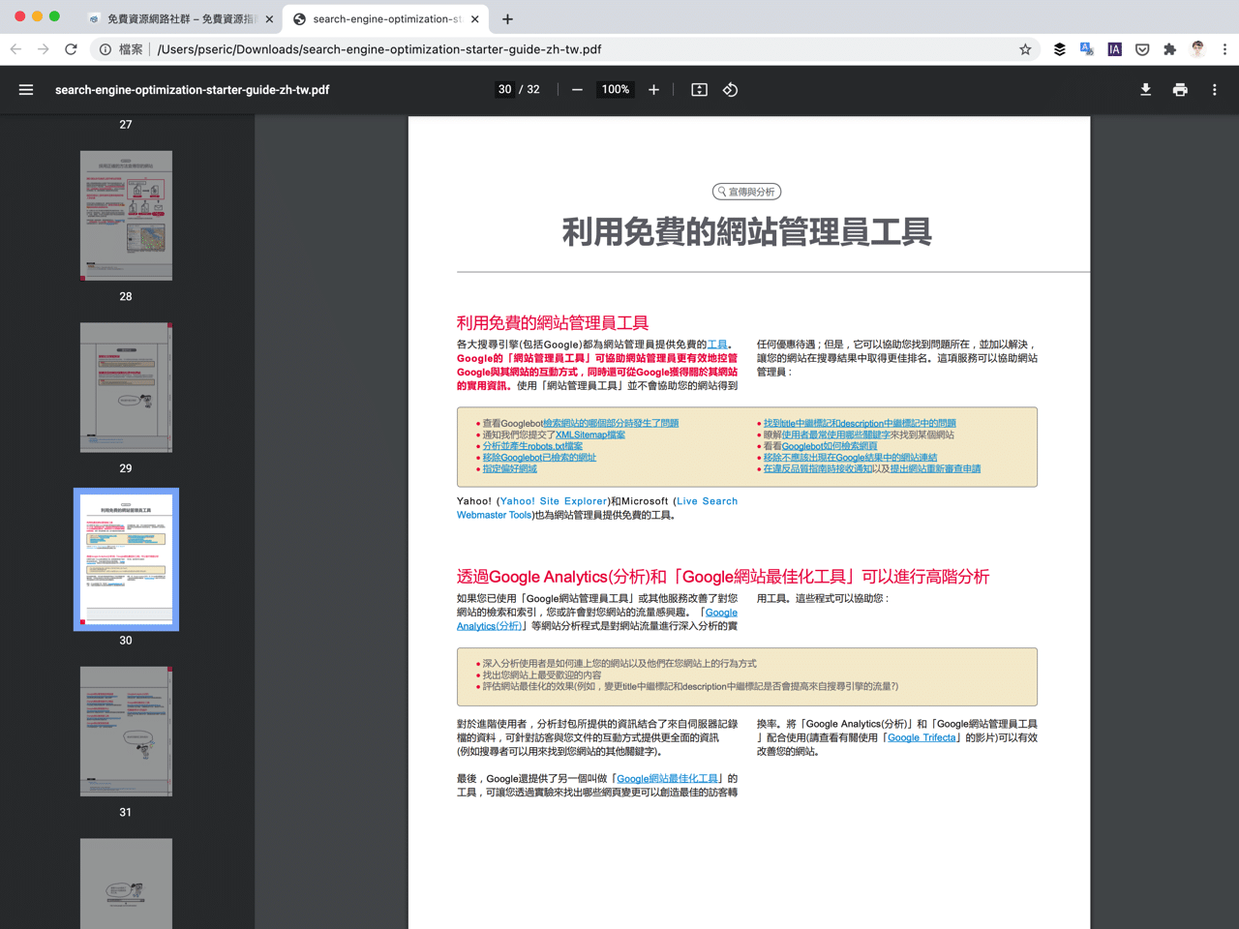Reload the page
1239x929 pixels.
(x=71, y=49)
